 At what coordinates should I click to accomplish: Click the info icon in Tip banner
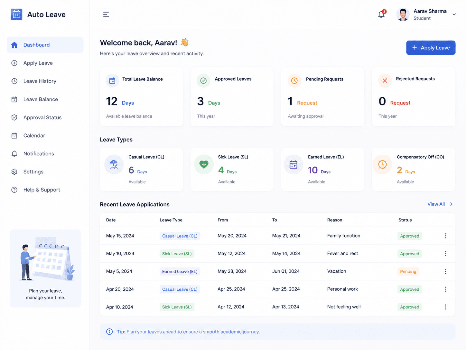click(x=109, y=332)
